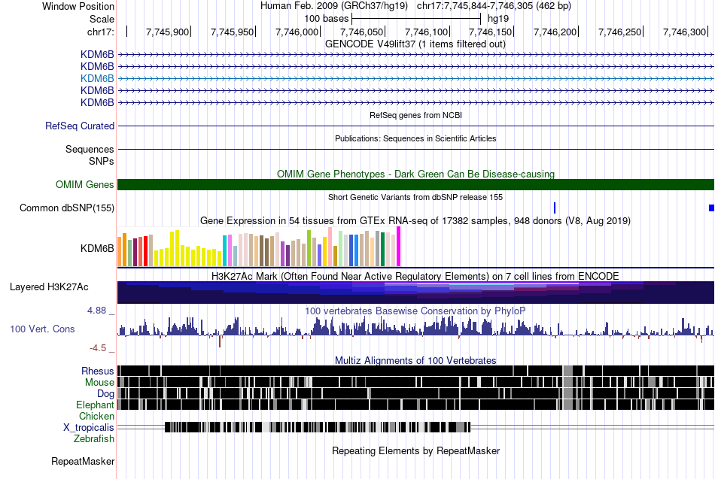Open the Layered H3K27Ac track label
The width and height of the screenshot is (715, 479).
pos(49,286)
